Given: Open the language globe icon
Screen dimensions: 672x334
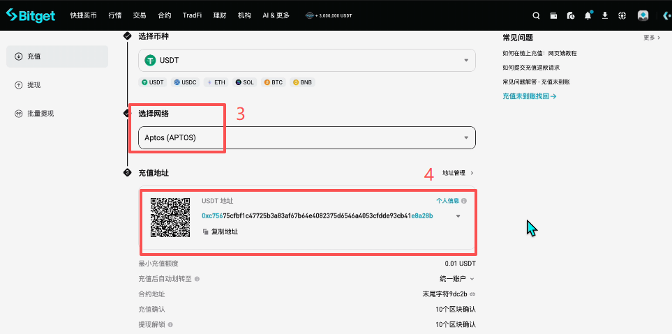Looking at the screenshot, I should tap(622, 15).
